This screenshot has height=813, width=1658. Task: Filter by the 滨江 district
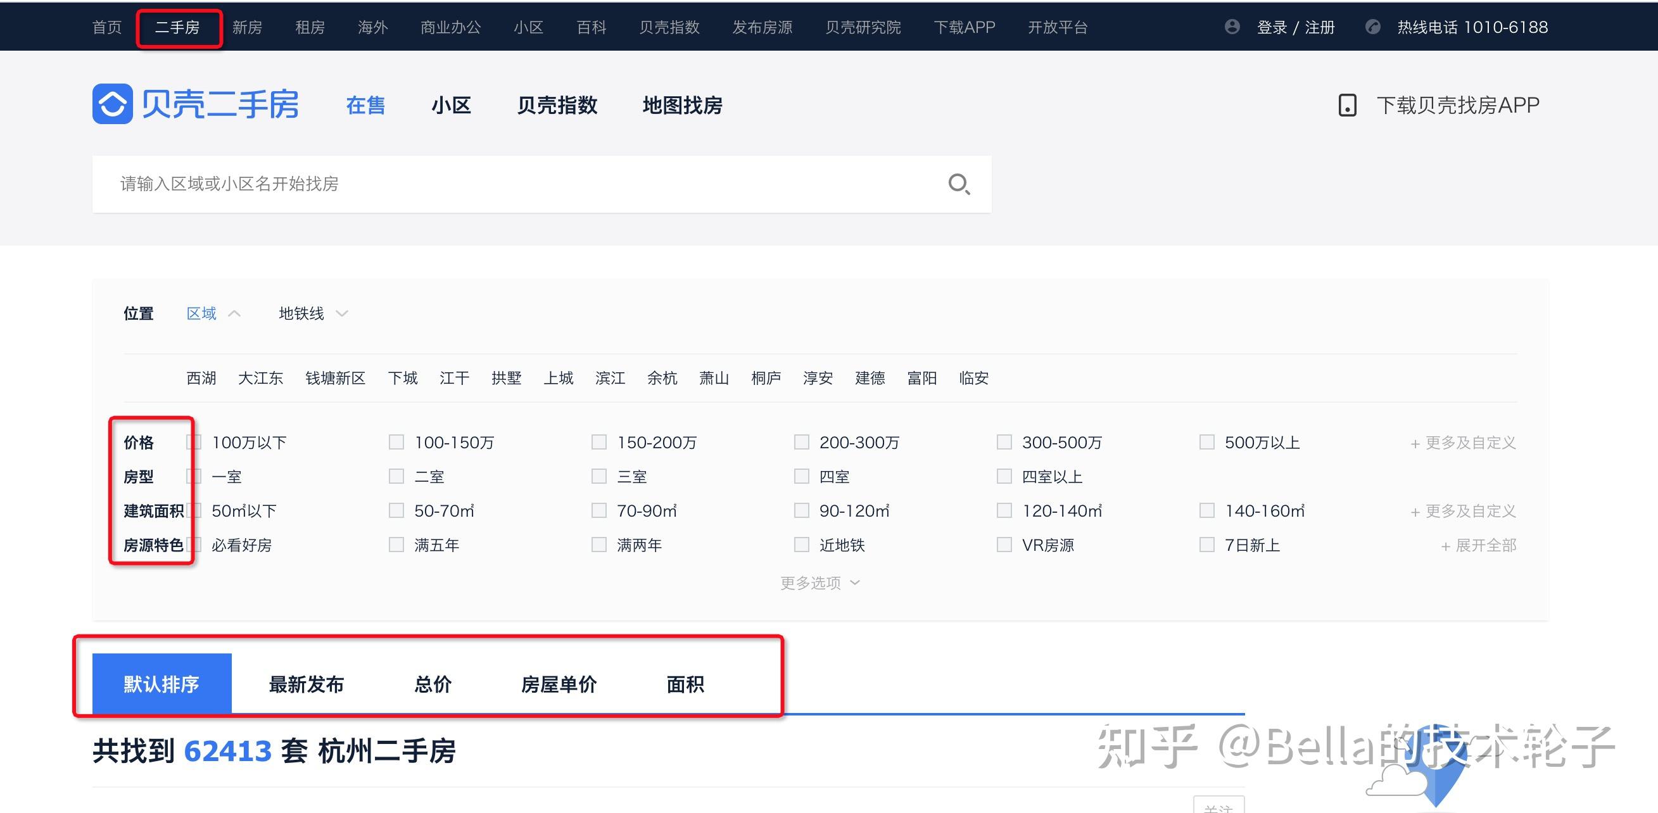click(x=610, y=378)
